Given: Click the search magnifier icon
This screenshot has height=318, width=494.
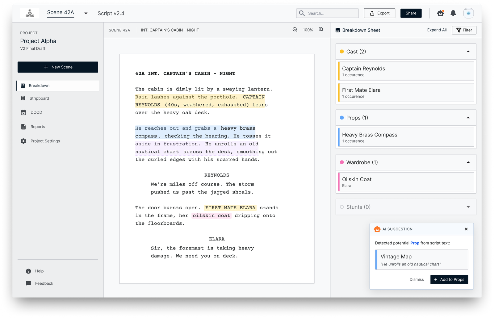Looking at the screenshot, I should click(x=302, y=13).
